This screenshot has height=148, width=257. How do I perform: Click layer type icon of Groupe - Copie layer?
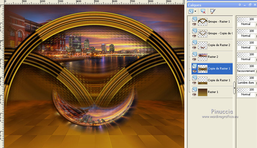click(x=194, y=31)
